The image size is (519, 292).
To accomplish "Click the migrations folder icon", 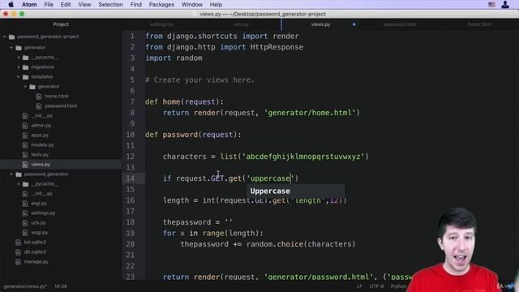I will coord(25,67).
